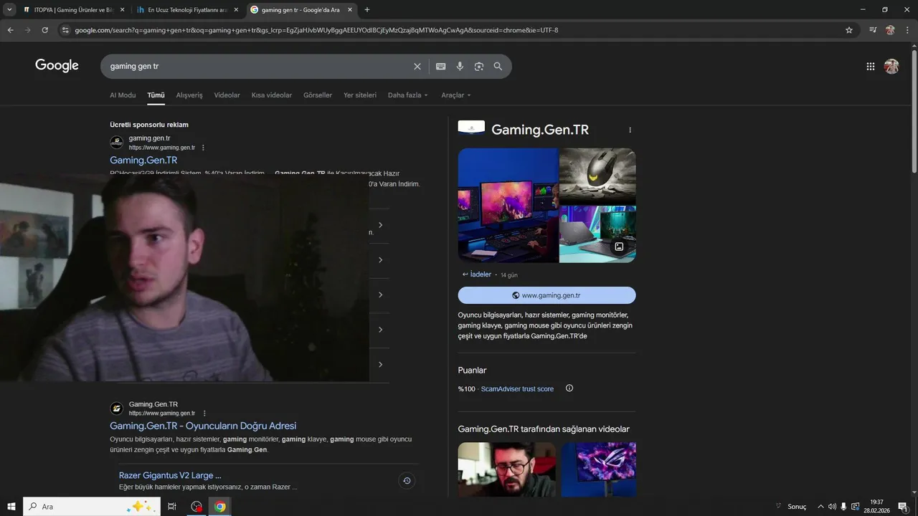Close the En Ucuz Teknoloji tab

pos(236,10)
